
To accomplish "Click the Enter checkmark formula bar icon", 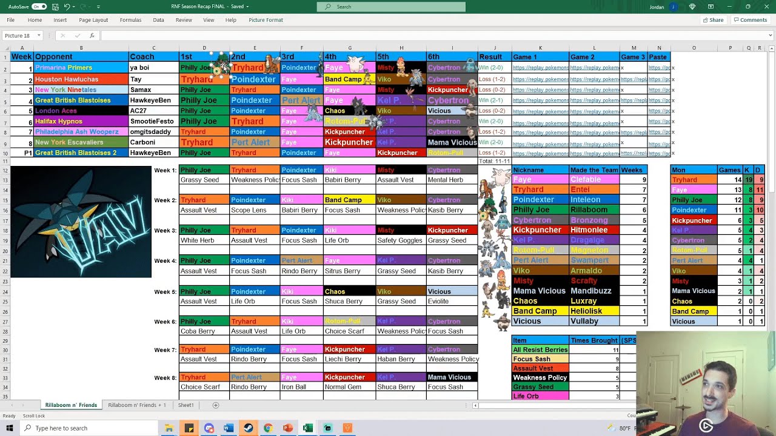I will (x=77, y=36).
